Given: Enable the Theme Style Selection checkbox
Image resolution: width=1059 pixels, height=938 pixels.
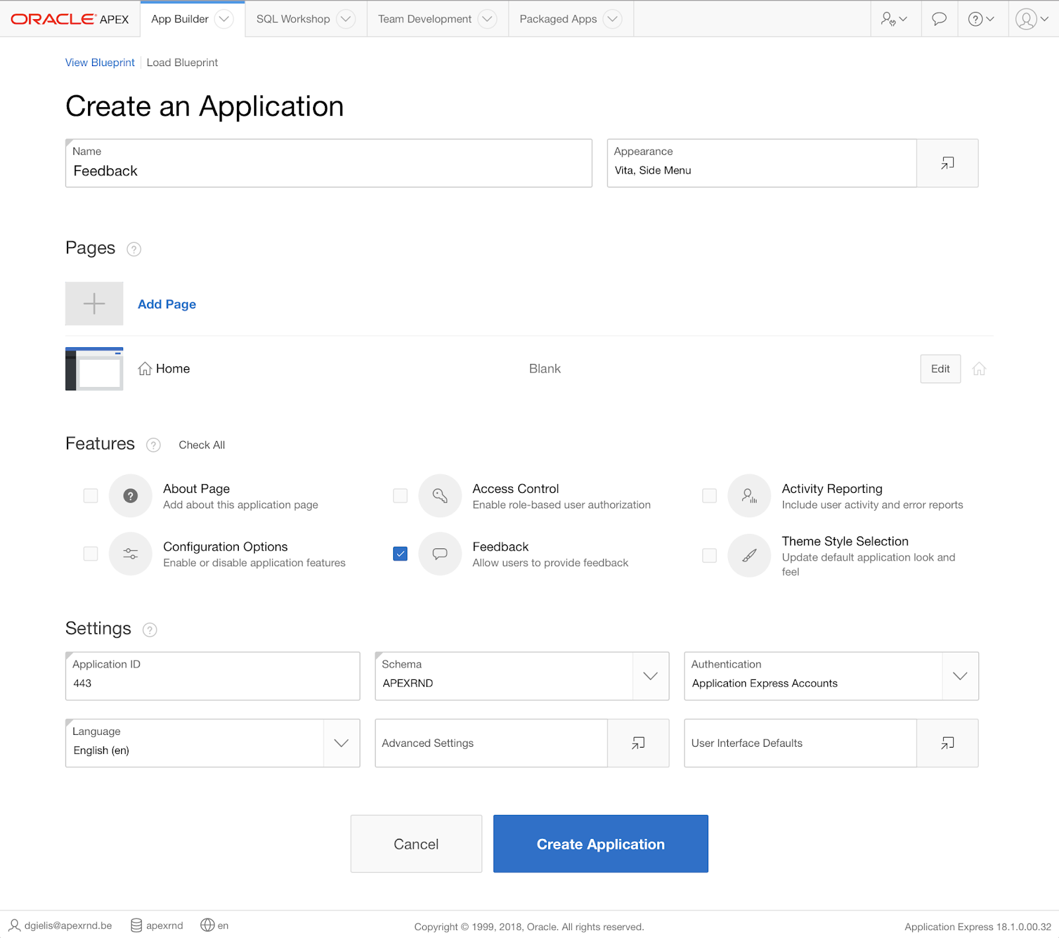Looking at the screenshot, I should coord(710,556).
